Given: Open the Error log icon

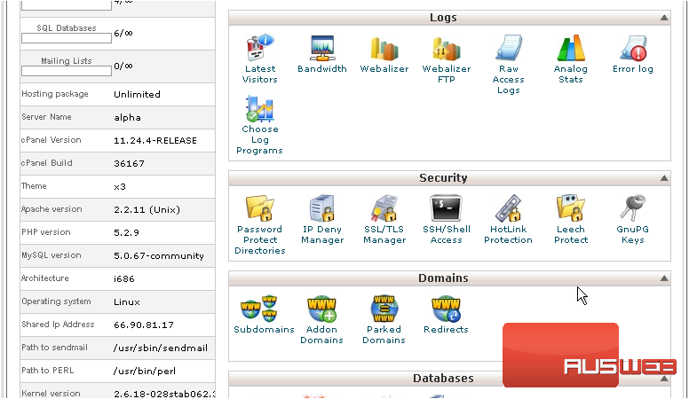Looking at the screenshot, I should pos(633,48).
